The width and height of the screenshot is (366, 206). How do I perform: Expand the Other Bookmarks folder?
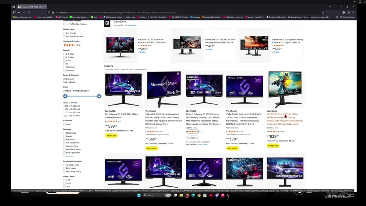click(x=347, y=17)
